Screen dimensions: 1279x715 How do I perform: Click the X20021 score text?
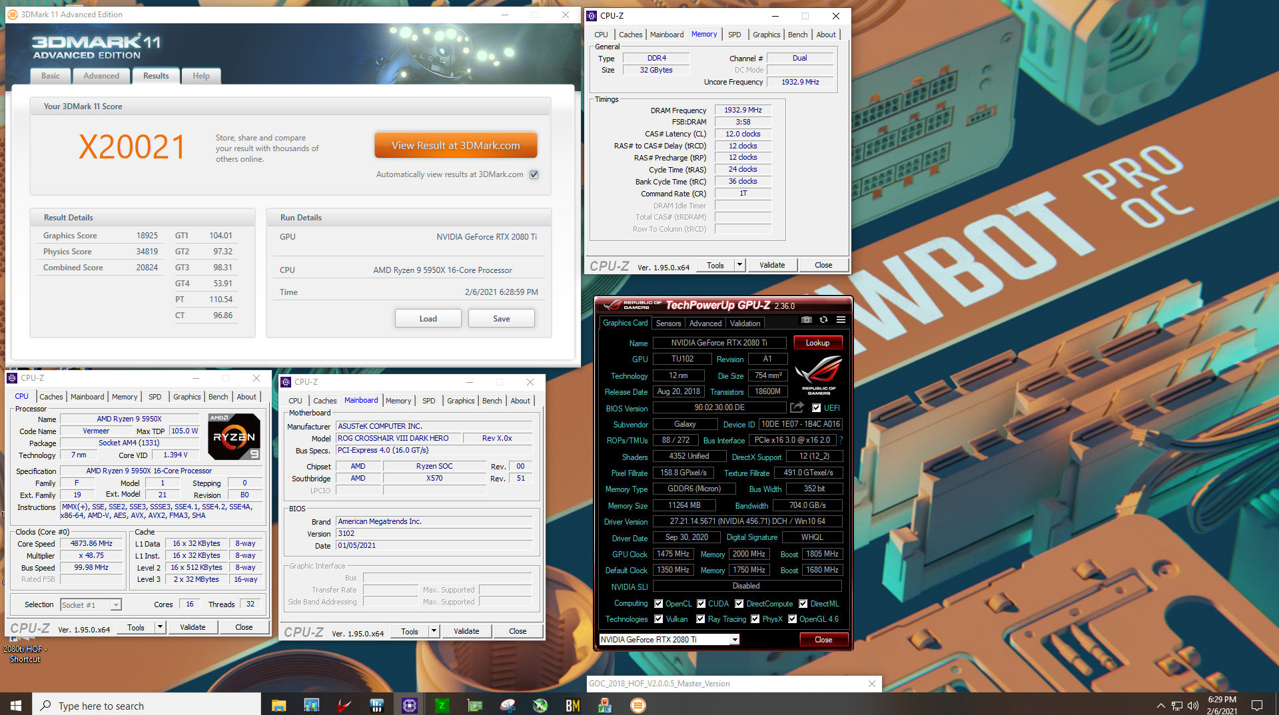(x=132, y=147)
